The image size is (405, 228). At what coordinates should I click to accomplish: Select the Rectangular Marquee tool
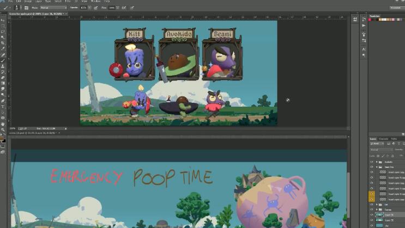(x=3, y=26)
